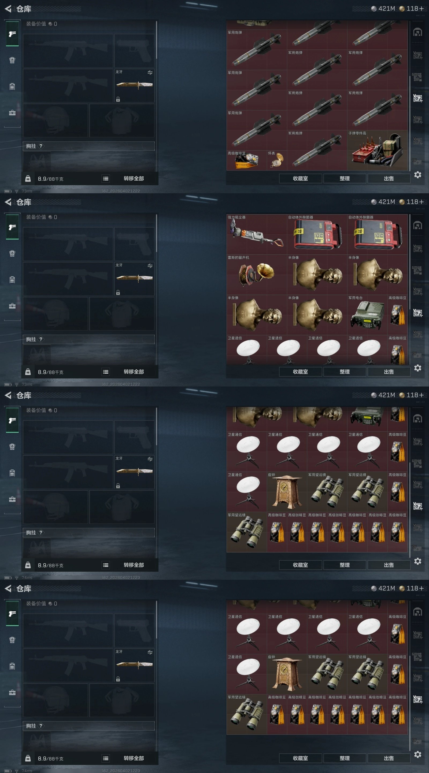The image size is (429, 773).
Task: Click 整理 below the 强力吸尘器 inventory
Action: 345,372
